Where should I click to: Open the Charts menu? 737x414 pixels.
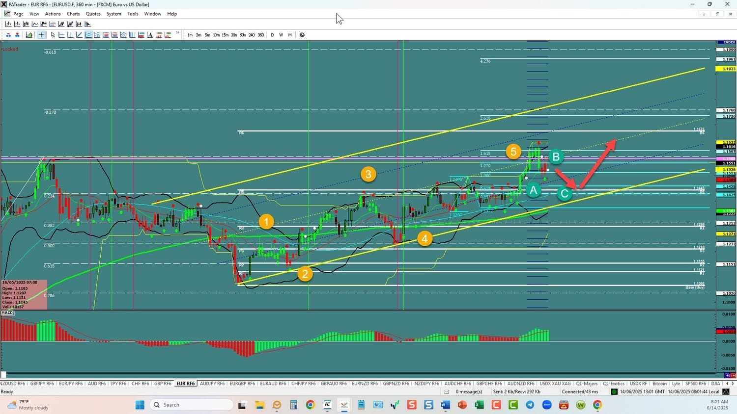point(73,14)
